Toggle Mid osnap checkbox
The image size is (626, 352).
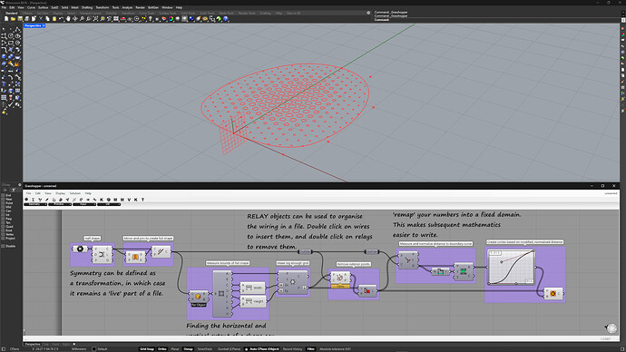3,207
